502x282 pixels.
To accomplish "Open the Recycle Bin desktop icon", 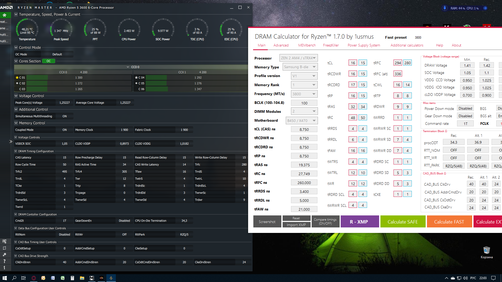I will click(486, 251).
